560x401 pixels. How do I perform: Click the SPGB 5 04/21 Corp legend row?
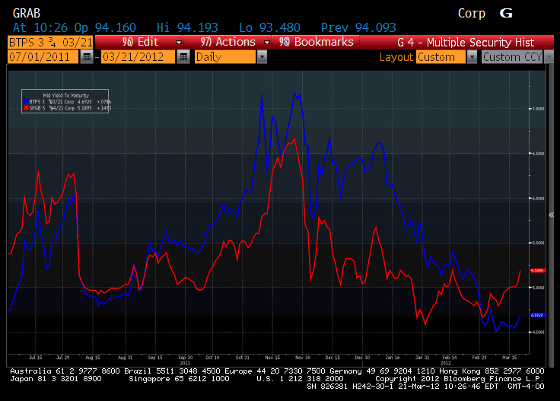tap(68, 108)
